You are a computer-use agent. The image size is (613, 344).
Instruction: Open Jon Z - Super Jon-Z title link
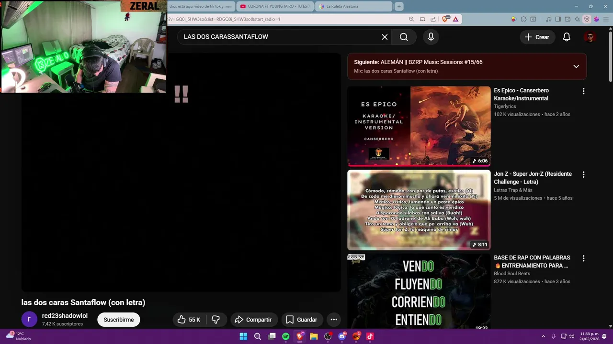tap(533, 178)
